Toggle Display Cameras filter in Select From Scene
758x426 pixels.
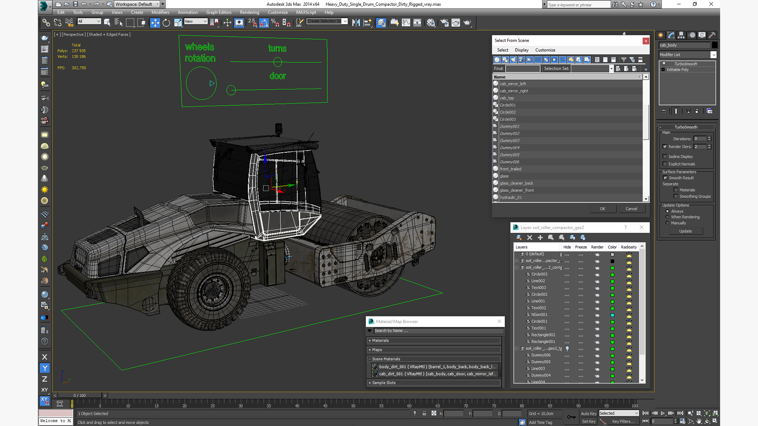pyautogui.click(x=522, y=60)
